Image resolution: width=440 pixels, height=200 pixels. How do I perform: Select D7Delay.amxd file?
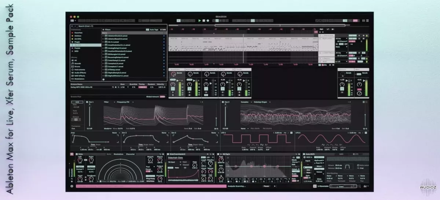[x=115, y=69]
